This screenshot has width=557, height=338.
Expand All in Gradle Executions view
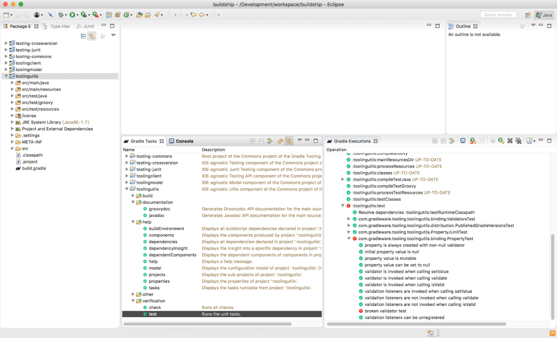(x=435, y=141)
